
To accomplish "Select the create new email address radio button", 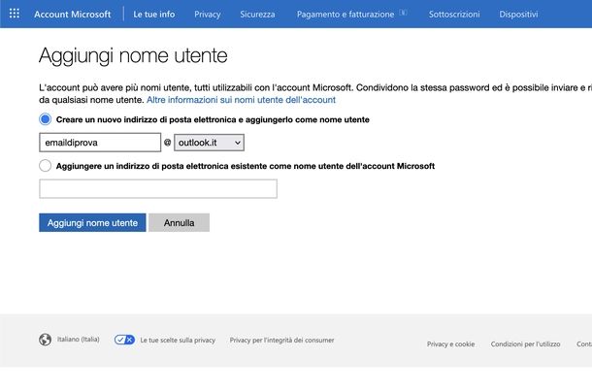I will click(46, 119).
